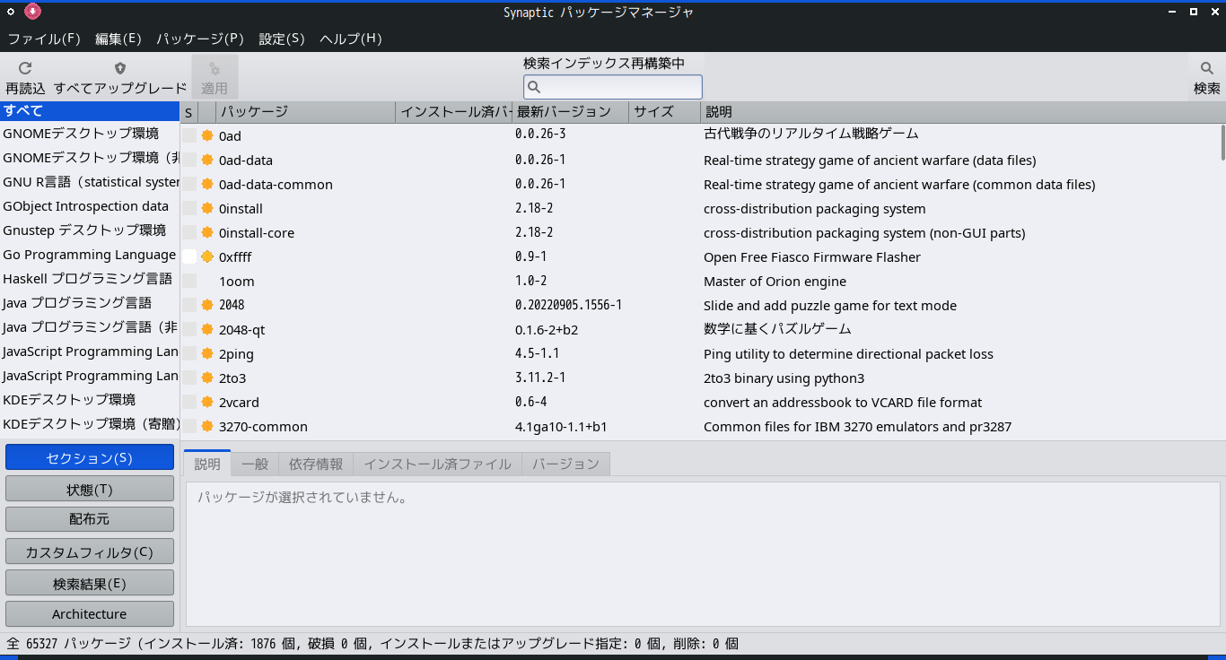
Task: Select the Go Programming Language section
Action: click(90, 255)
